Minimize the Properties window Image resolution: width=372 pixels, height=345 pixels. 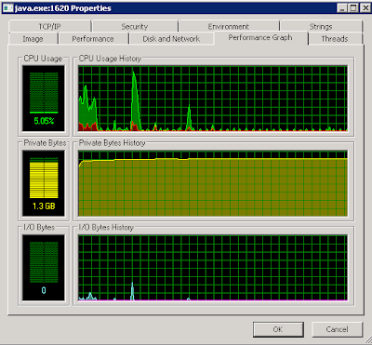(x=341, y=7)
